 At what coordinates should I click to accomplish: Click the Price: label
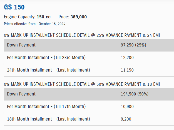point(64,17)
